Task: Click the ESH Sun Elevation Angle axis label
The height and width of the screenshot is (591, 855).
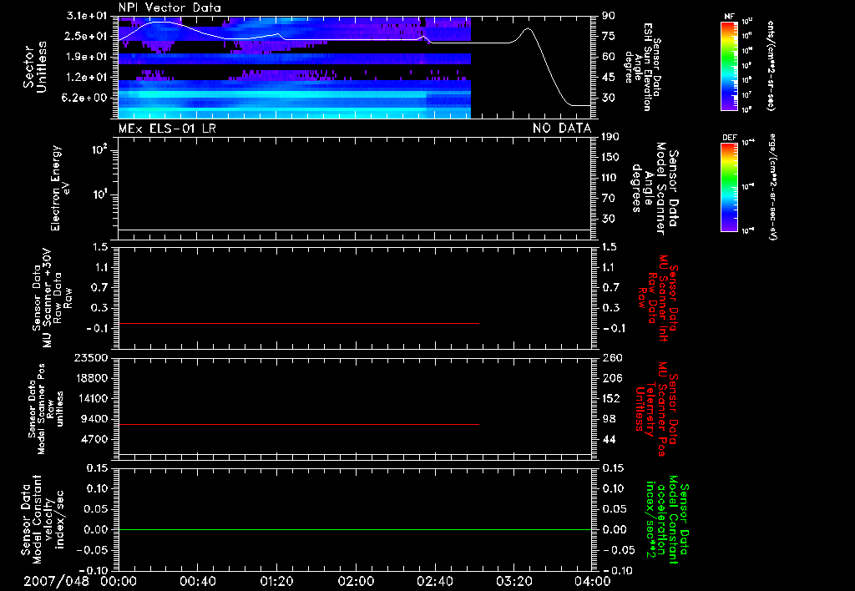Action: pos(644,67)
